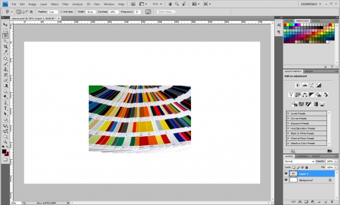
Task: Click the Feather input field
Action: (53, 12)
